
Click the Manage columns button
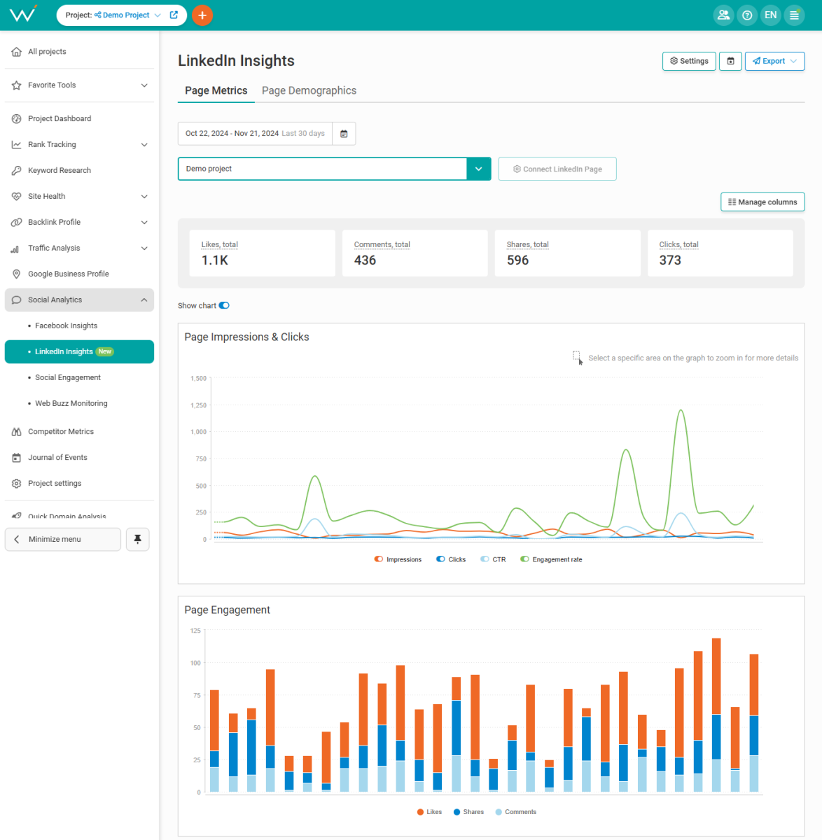tap(762, 202)
